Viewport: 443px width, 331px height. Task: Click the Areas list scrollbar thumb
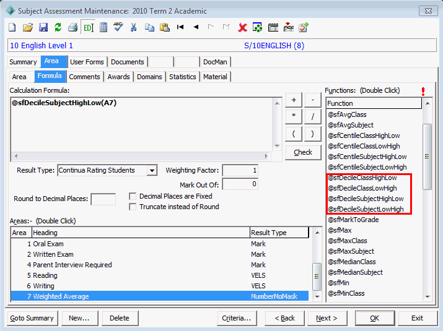tap(317, 277)
